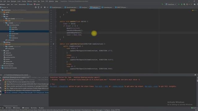Expand the root gradle folder above .gitignore
Screen dimensions: 198x111
pos(2,51)
